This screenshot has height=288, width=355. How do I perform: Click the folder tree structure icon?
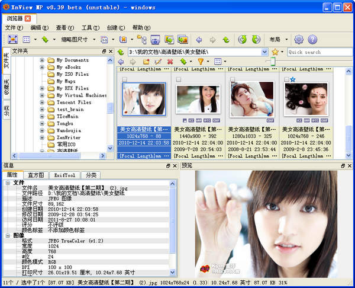142,40
